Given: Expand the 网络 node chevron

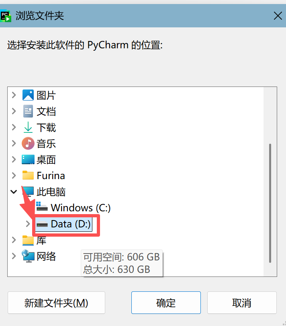Looking at the screenshot, I should 14,256.
